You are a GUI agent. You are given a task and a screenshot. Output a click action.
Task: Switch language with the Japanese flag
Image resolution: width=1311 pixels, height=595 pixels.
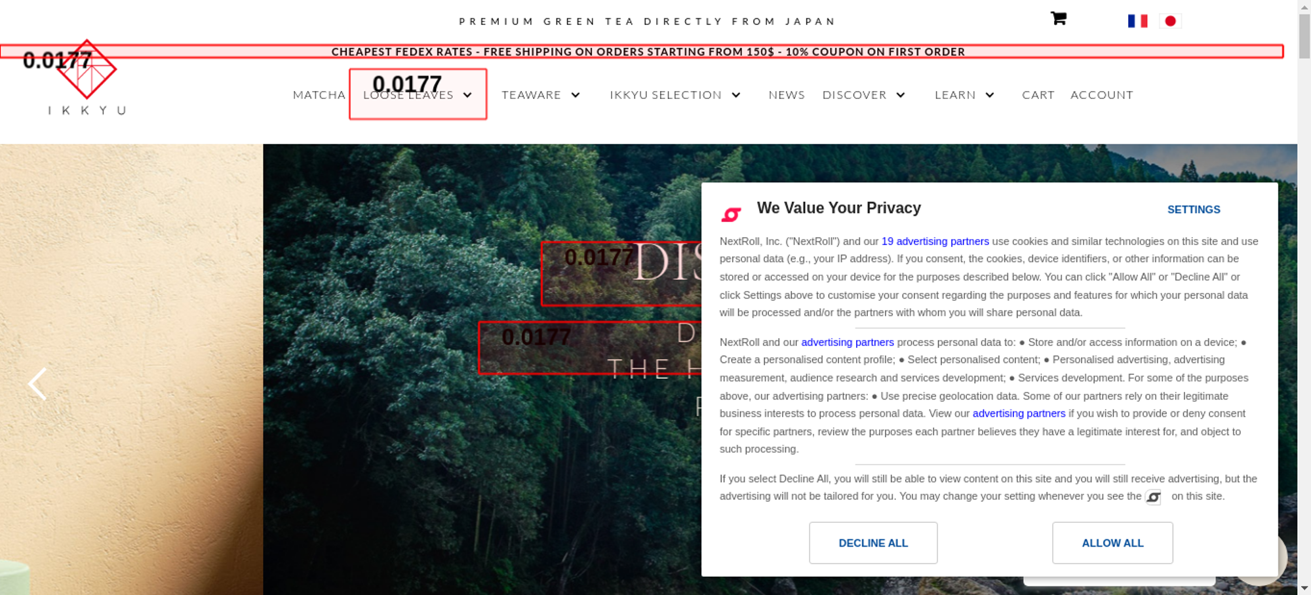pos(1170,21)
